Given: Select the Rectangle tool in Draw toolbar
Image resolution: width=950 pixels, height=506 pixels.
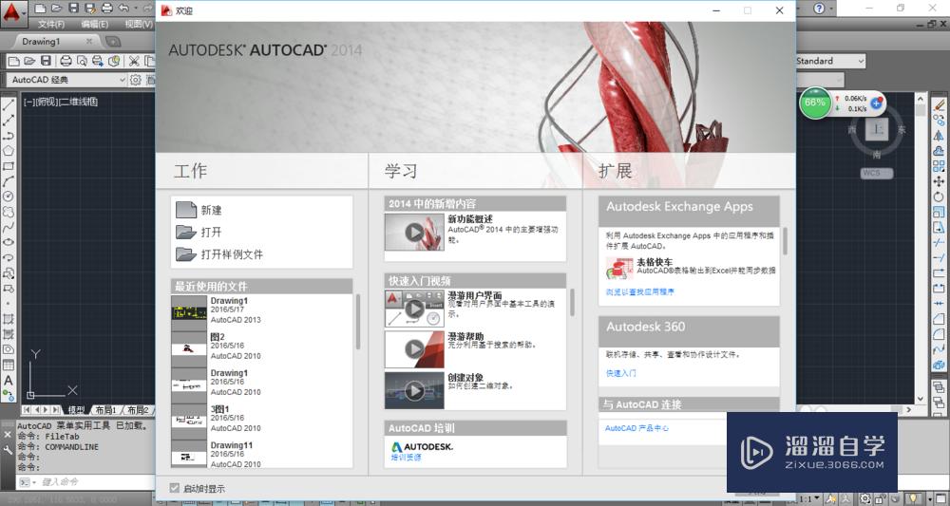Looking at the screenshot, I should click(x=9, y=166).
